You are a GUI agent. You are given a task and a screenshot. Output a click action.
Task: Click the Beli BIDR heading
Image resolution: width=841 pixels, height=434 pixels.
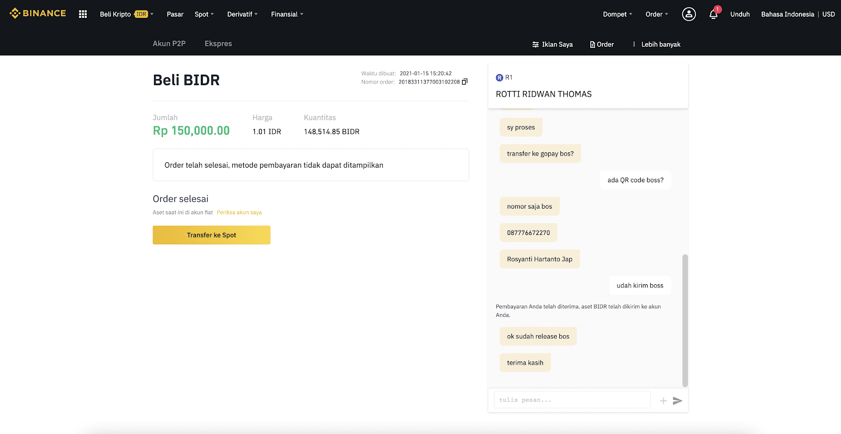186,80
